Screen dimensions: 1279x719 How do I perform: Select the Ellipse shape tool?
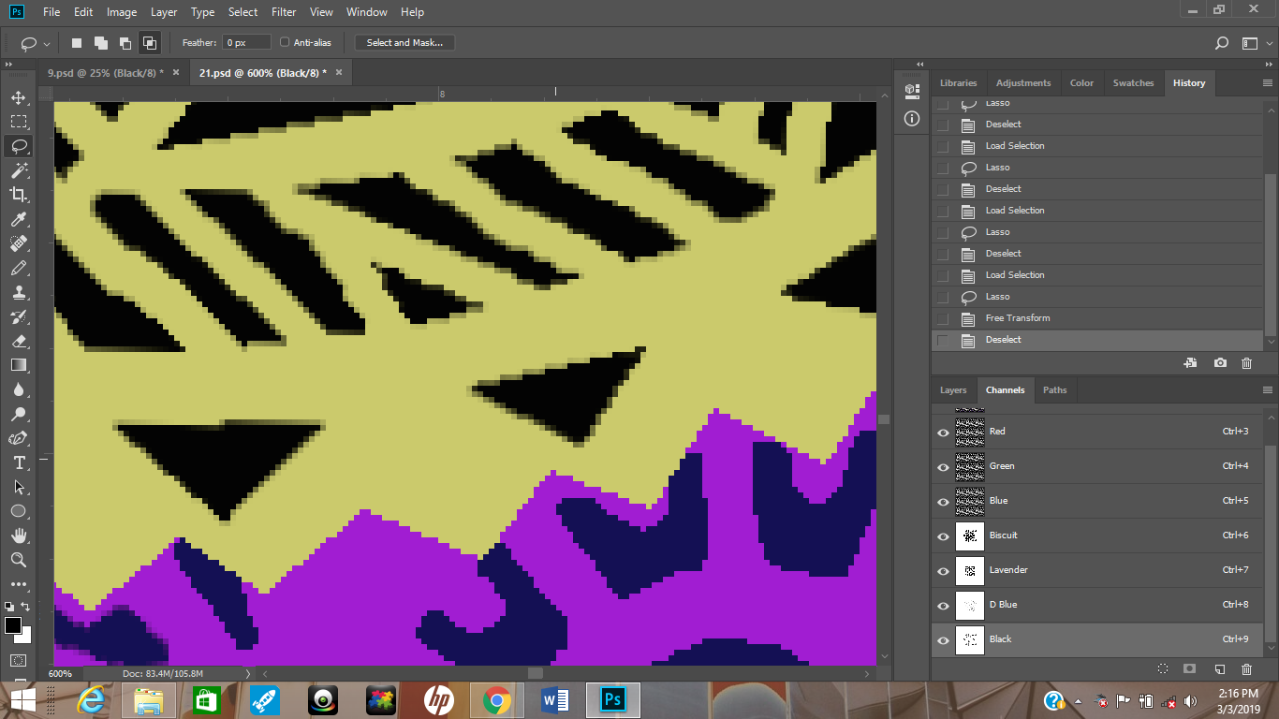[x=19, y=511]
